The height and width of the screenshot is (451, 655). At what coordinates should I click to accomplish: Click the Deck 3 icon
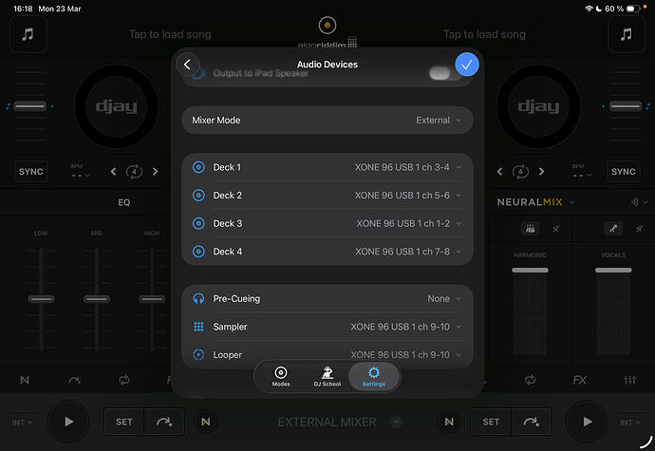coord(198,224)
